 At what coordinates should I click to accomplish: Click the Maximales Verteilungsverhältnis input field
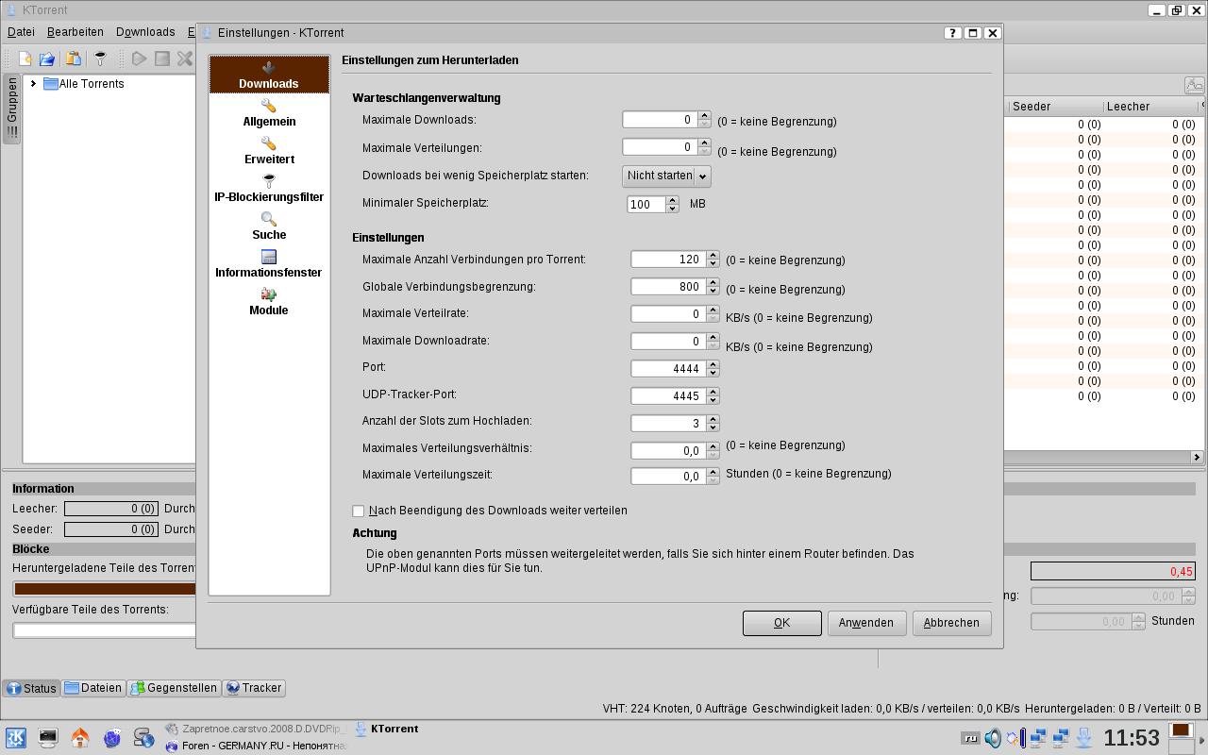[x=668, y=451]
